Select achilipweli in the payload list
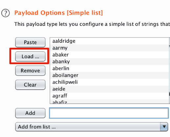Screen dimensions: 170x137 pos(109,82)
